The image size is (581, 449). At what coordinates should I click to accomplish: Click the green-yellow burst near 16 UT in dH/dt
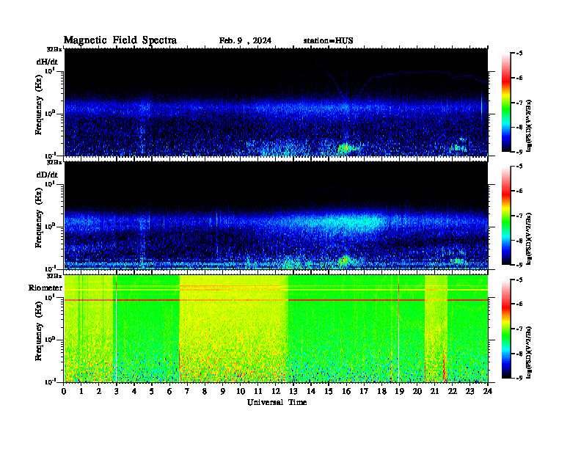(x=346, y=148)
